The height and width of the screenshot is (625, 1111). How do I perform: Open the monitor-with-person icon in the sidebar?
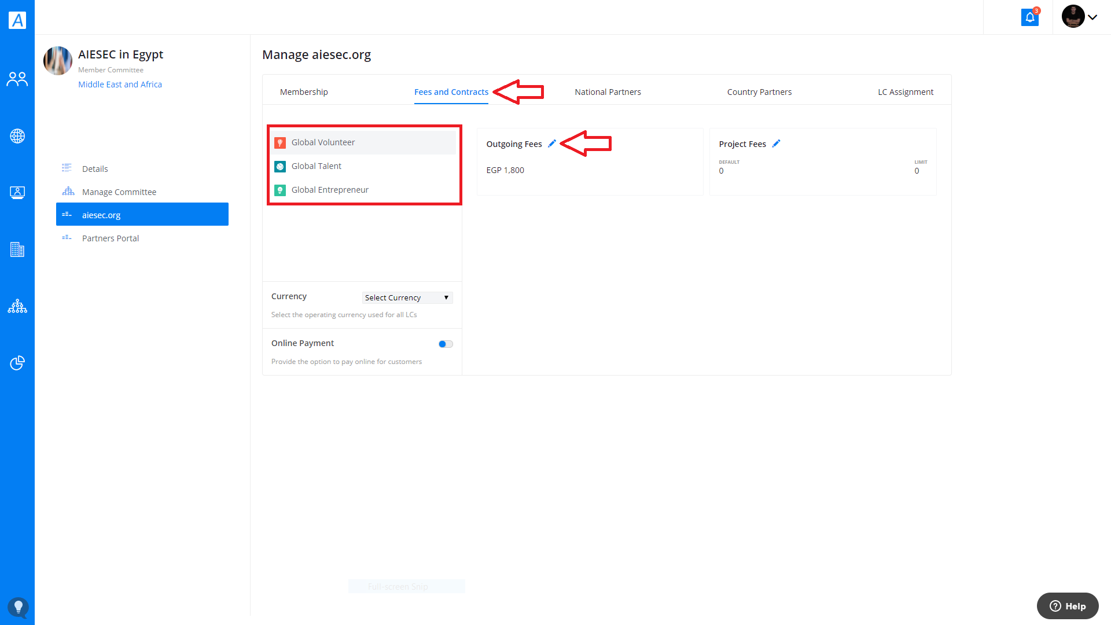[x=17, y=193]
